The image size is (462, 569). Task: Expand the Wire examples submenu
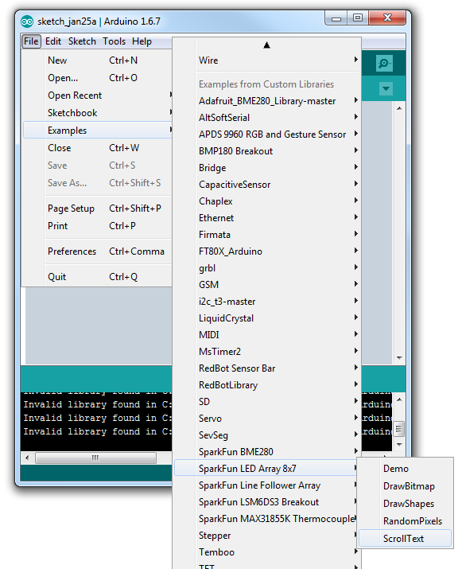[267, 60]
